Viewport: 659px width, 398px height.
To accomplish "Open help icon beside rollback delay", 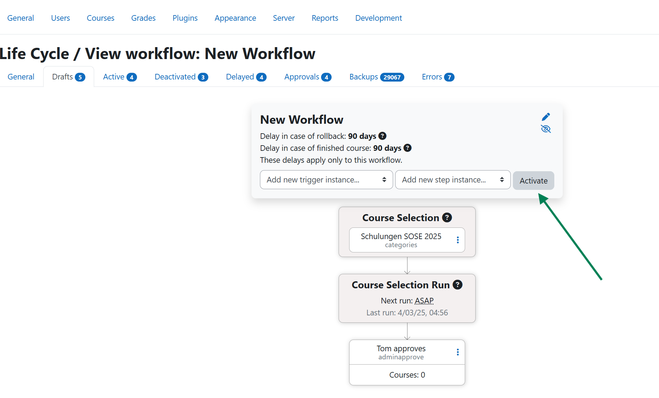I will click(383, 136).
